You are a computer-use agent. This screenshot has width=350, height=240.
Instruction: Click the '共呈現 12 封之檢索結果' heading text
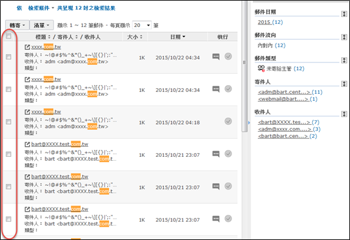click(x=86, y=8)
